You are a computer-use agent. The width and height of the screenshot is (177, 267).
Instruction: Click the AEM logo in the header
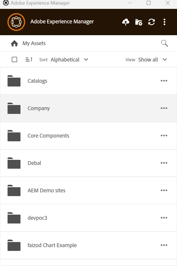[16, 22]
